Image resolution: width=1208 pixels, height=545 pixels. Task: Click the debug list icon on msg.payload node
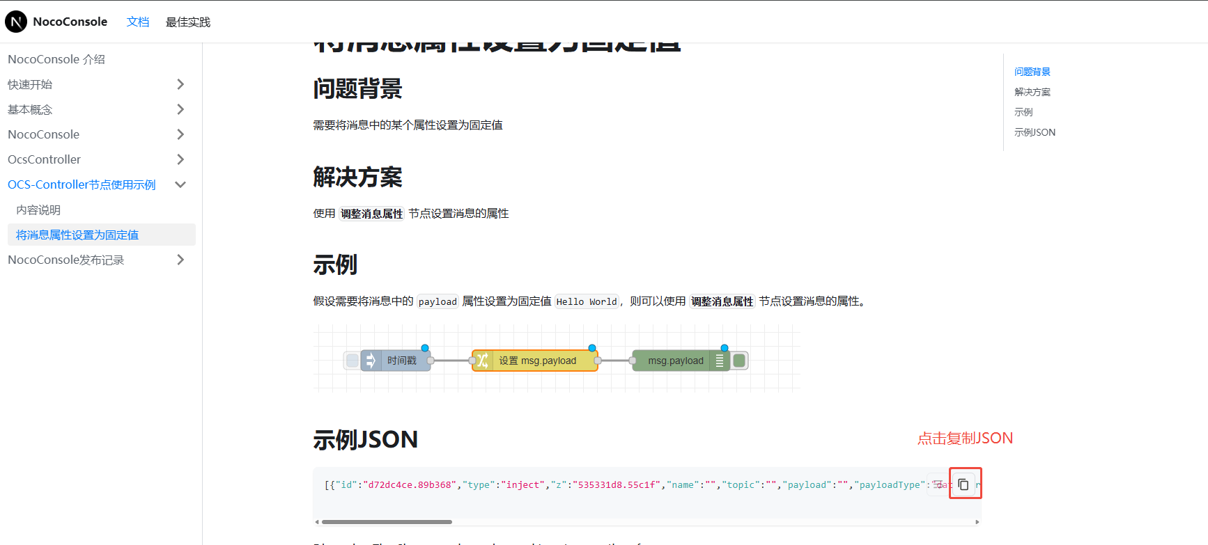720,361
